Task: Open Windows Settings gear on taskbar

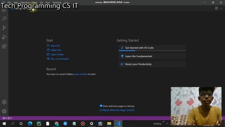Action: 91,123
